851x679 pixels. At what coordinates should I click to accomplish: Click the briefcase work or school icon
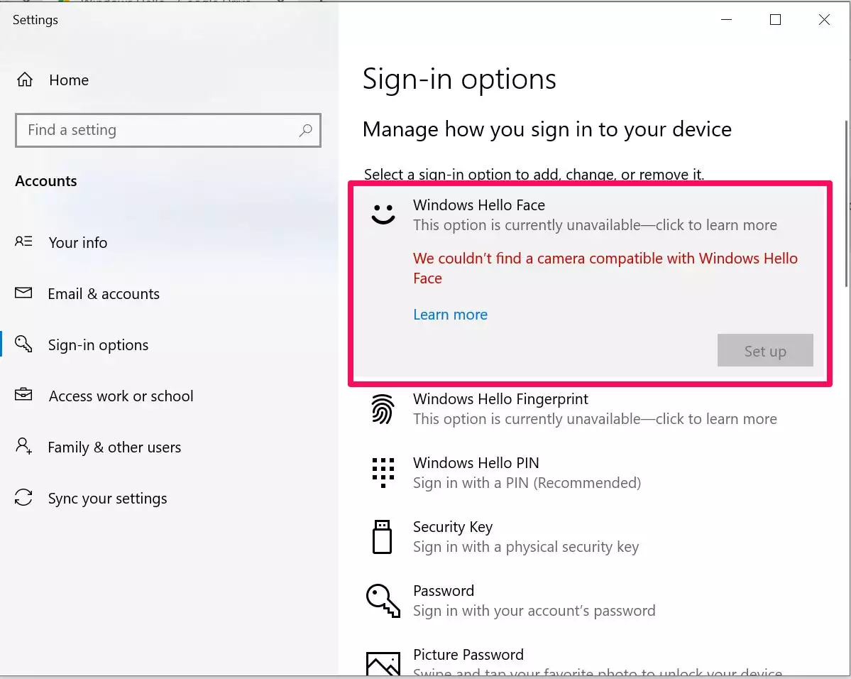23,394
